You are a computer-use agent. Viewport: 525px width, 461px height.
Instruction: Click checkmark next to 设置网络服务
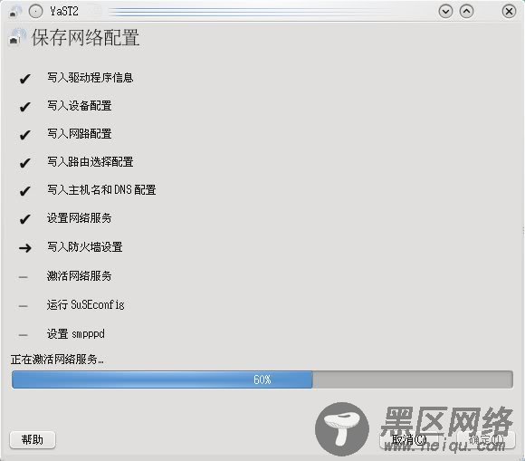(x=24, y=219)
